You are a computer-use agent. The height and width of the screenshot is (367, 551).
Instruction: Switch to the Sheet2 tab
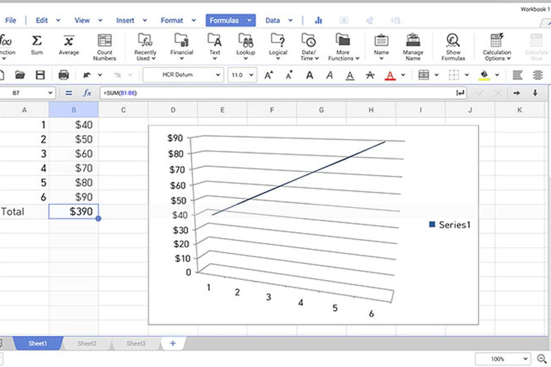[87, 343]
